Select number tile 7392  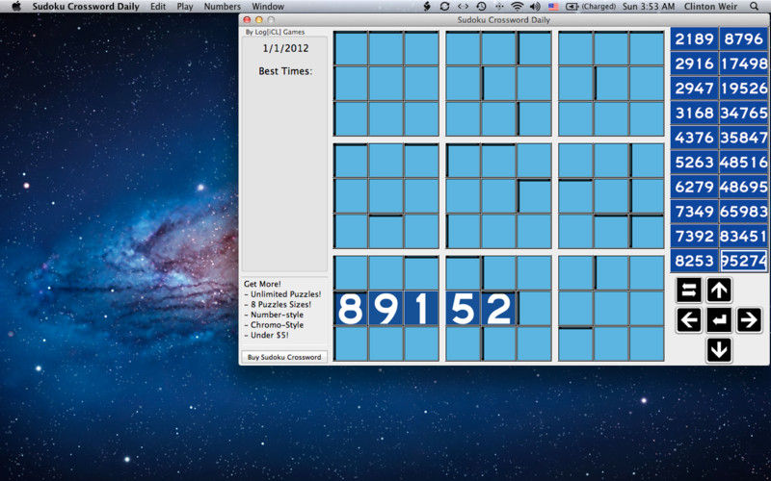click(x=694, y=236)
